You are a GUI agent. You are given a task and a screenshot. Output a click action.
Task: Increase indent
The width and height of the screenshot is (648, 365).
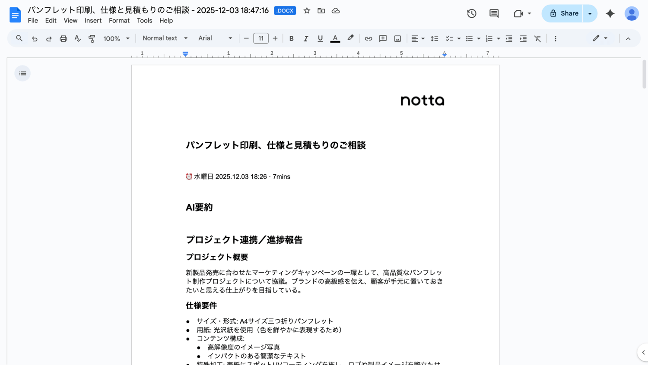click(x=523, y=38)
